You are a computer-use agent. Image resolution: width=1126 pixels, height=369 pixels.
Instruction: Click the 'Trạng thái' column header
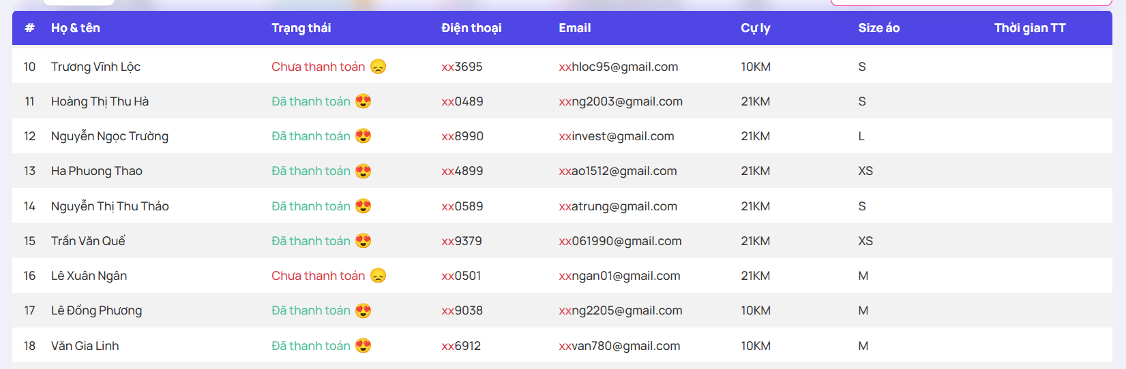click(301, 28)
